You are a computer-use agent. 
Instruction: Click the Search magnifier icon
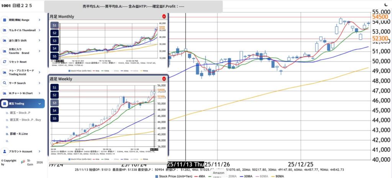pos(5,83)
